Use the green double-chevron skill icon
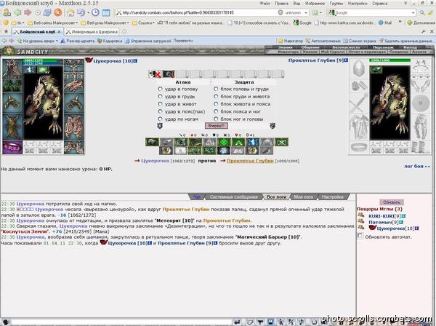 238,142
